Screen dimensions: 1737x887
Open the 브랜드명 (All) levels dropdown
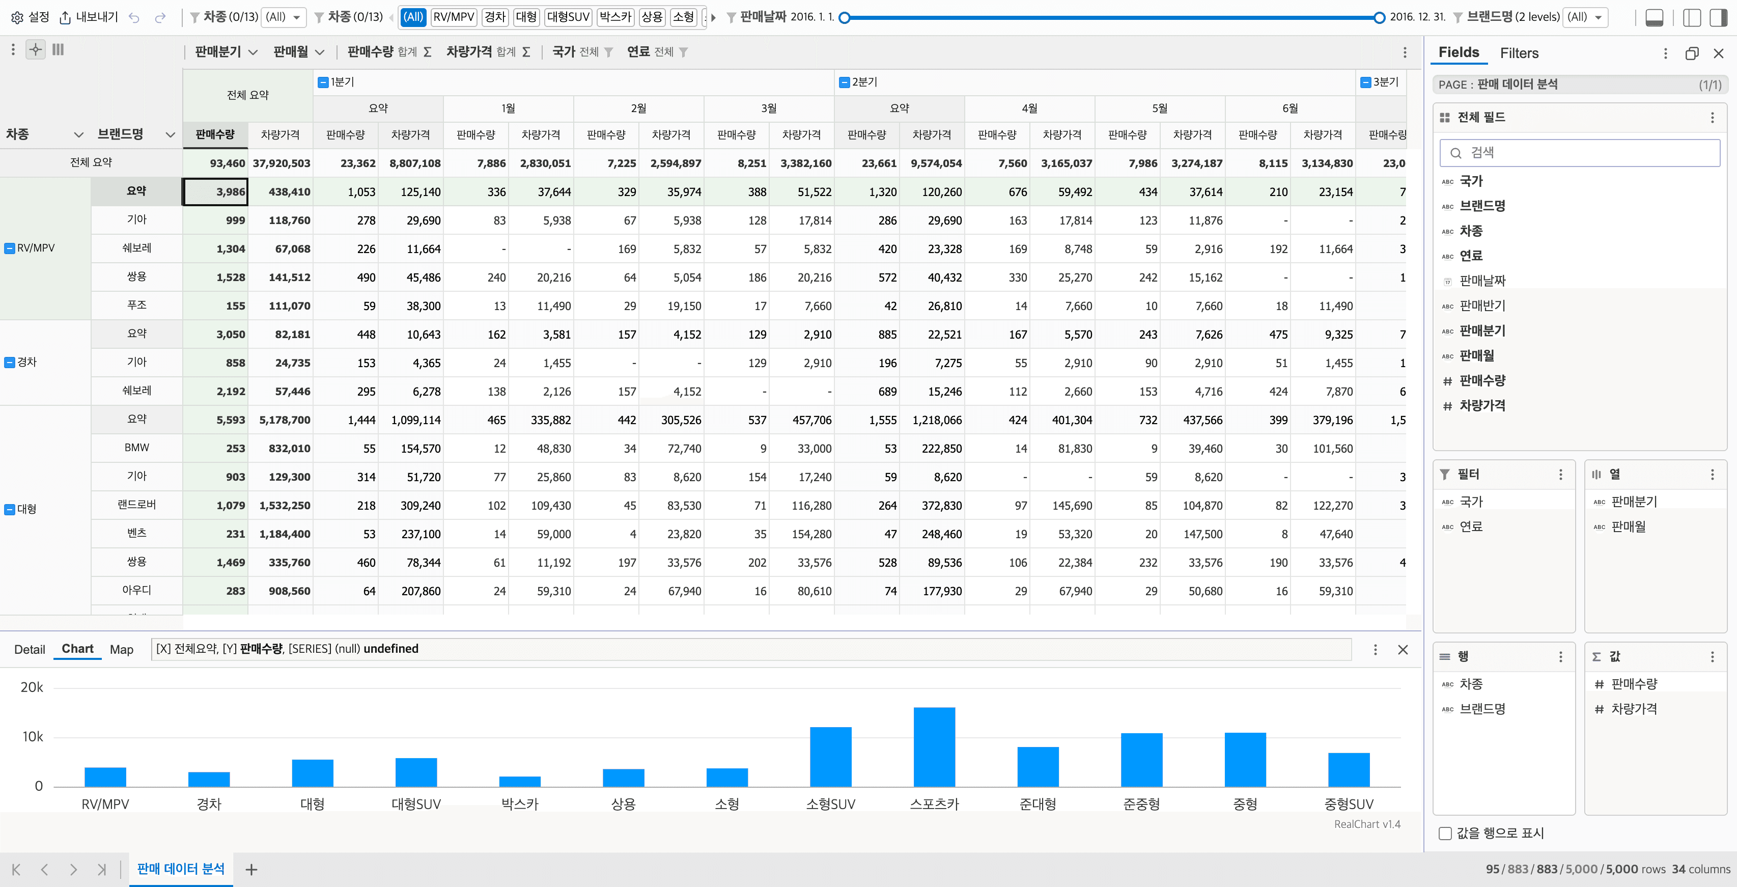point(1585,17)
